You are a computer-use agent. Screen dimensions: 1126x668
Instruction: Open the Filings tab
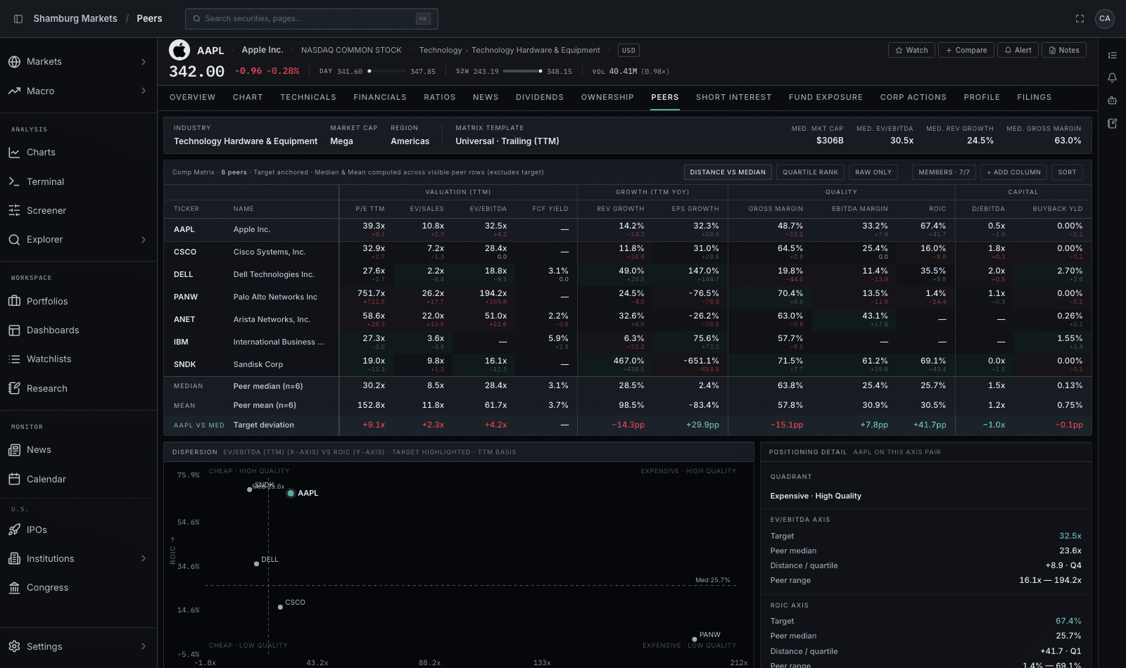point(1034,98)
